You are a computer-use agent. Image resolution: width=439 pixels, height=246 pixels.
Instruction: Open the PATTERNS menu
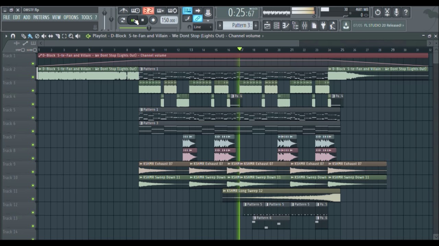pyautogui.click(x=41, y=17)
